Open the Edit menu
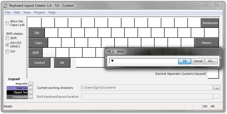Screen dimensions: 227x114 tap(17, 12)
